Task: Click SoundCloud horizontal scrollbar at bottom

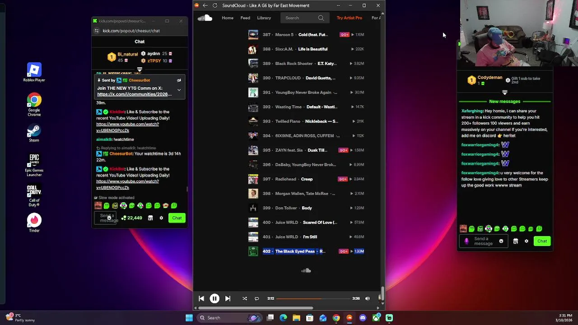Action: [255, 308]
